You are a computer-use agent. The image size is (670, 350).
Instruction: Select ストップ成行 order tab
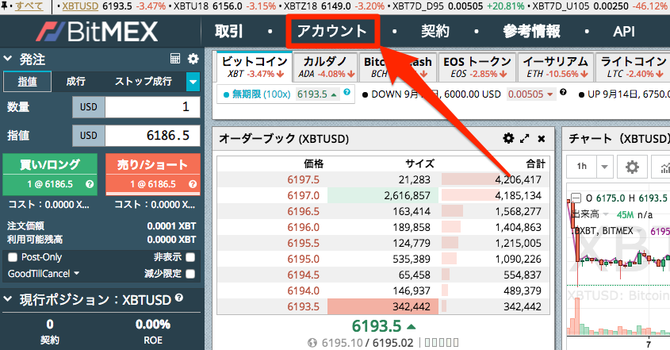[x=144, y=81]
